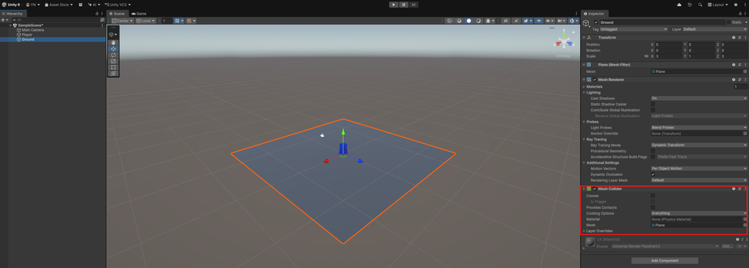The height and width of the screenshot is (268, 749).
Task: Click the Pause button
Action: coord(404,4)
